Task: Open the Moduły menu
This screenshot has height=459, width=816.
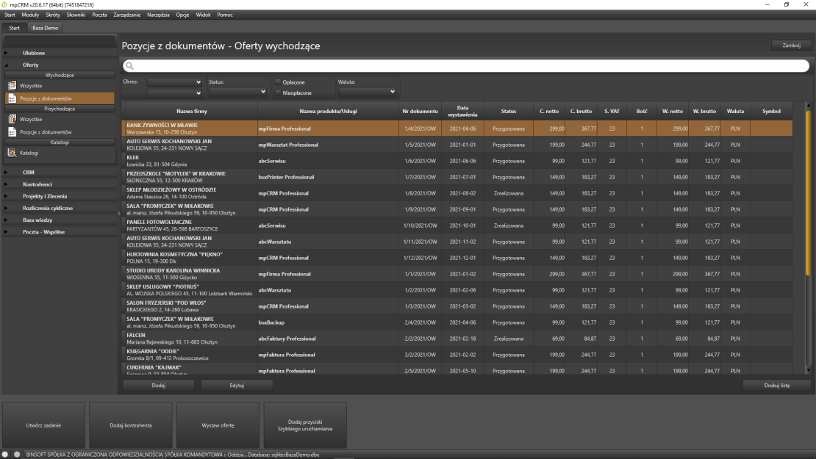Action: (x=30, y=15)
